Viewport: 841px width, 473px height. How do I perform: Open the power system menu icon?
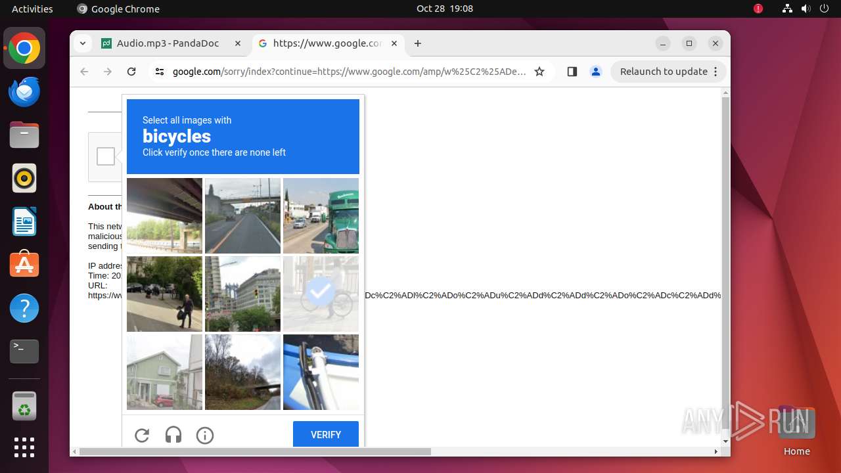[x=824, y=9]
